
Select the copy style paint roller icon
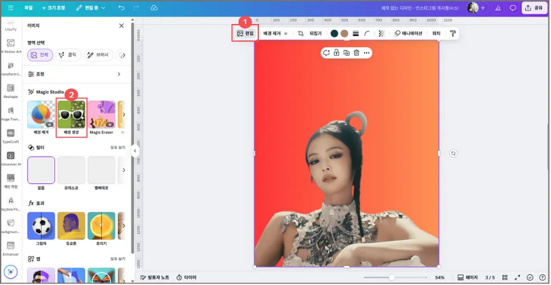[453, 33]
